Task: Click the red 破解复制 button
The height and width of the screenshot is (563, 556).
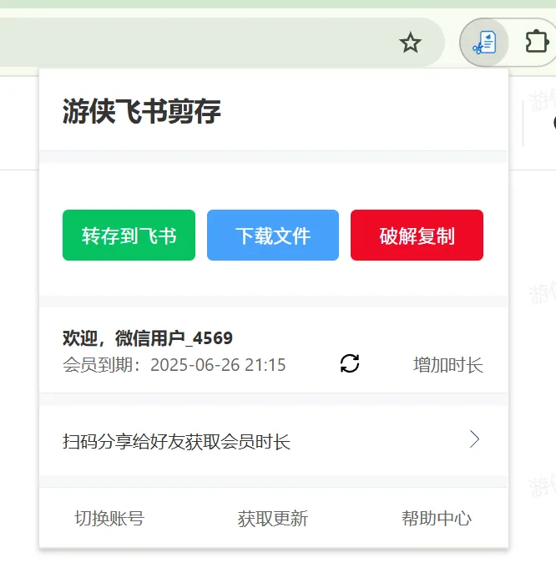Action: (417, 236)
